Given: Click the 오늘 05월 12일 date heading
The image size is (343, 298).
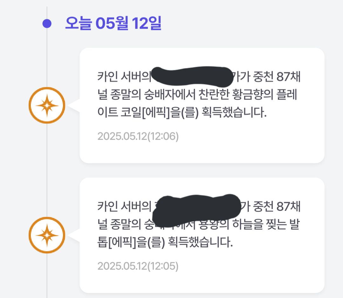Looking at the screenshot, I should 113,23.
